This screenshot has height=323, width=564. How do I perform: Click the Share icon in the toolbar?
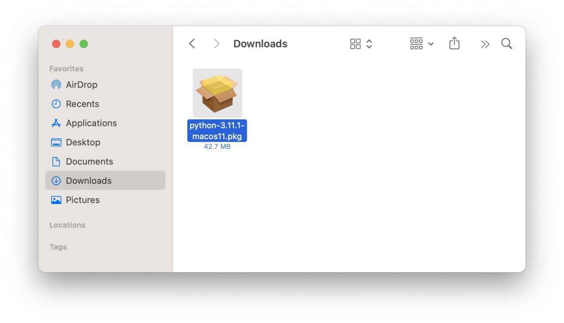(454, 43)
